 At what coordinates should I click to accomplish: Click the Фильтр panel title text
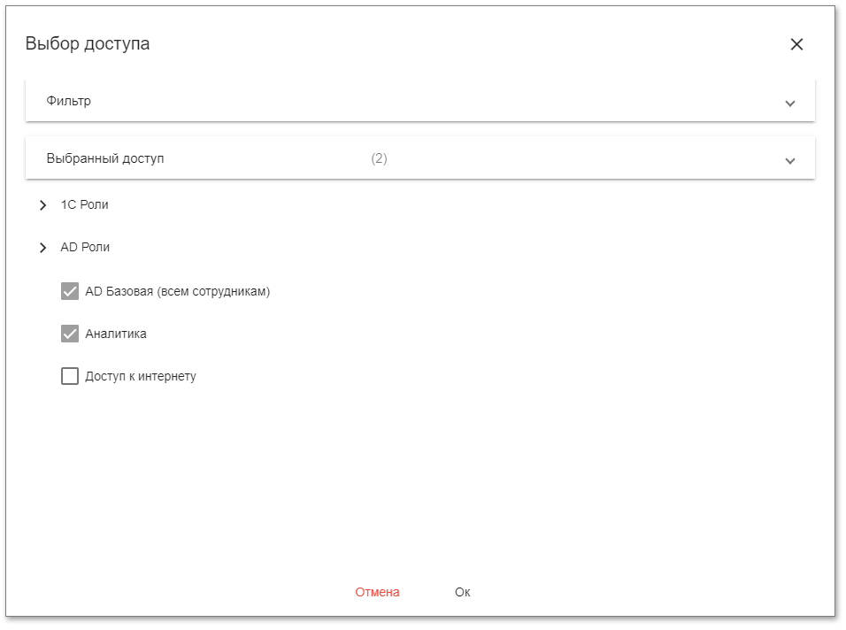[68, 101]
